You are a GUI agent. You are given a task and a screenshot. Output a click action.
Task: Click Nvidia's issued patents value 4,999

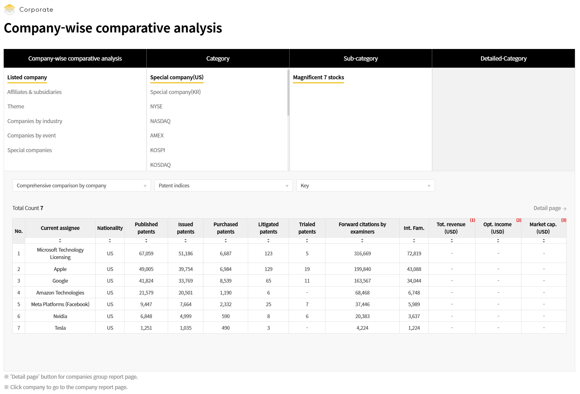[x=186, y=316]
